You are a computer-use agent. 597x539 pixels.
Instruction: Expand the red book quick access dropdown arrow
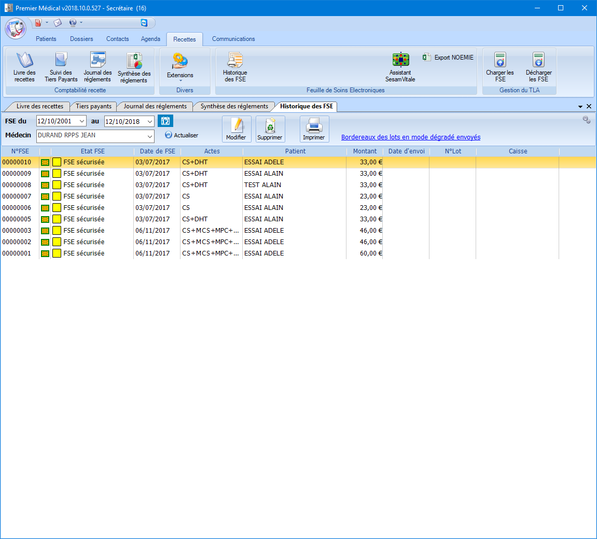pyautogui.click(x=47, y=23)
